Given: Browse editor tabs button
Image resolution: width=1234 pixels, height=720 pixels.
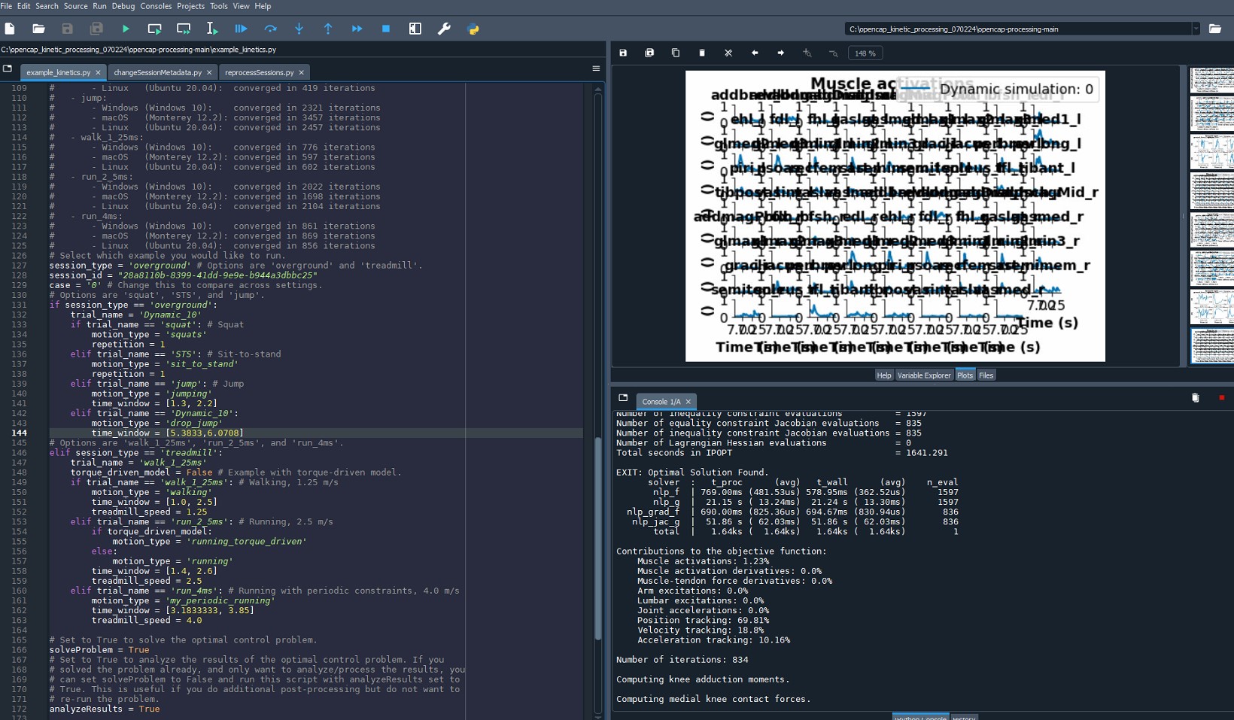Looking at the screenshot, I should tap(8, 68).
